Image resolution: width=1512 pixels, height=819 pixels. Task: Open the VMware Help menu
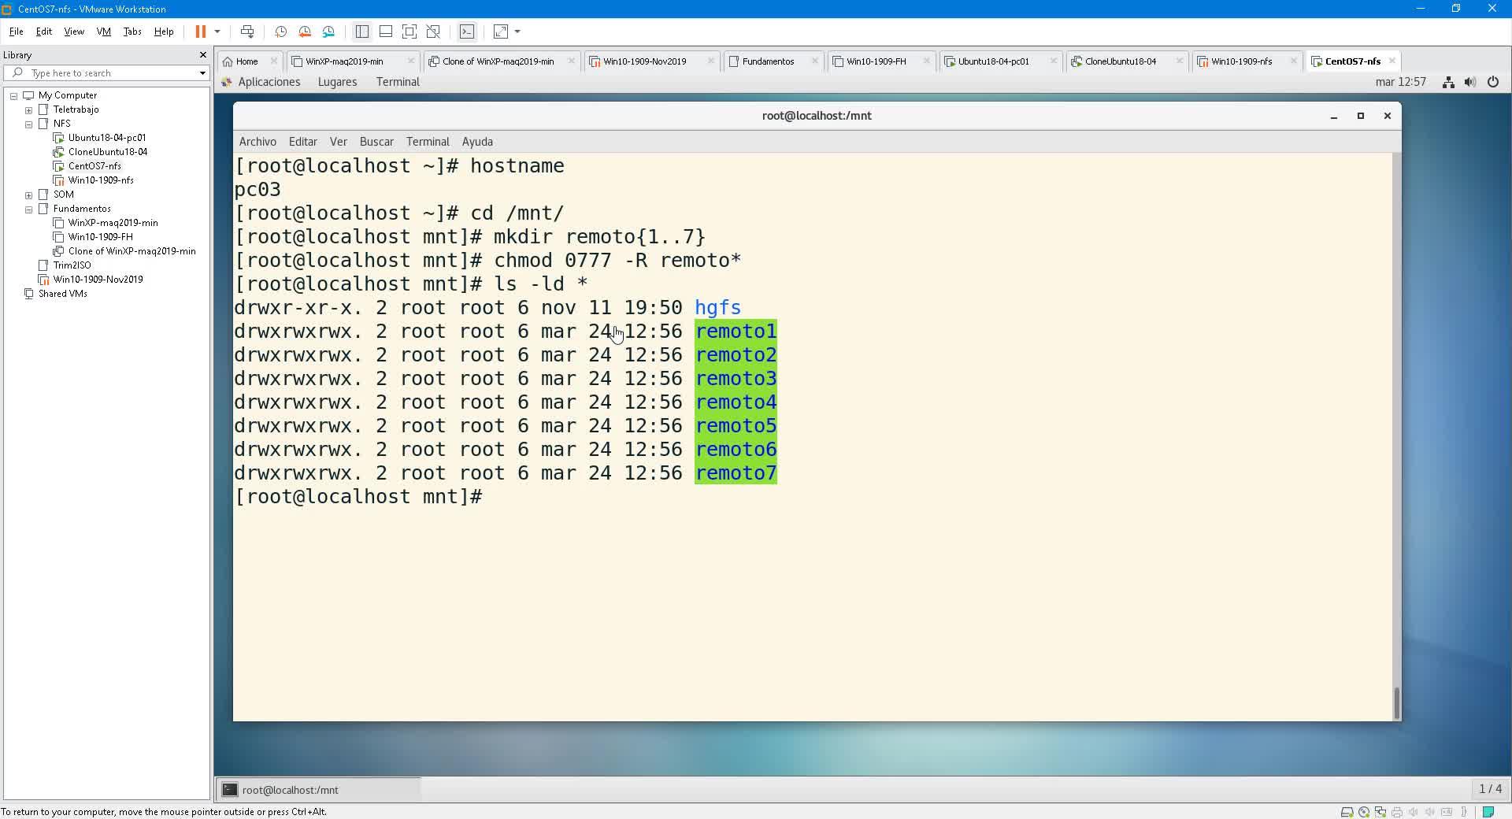pos(164,31)
